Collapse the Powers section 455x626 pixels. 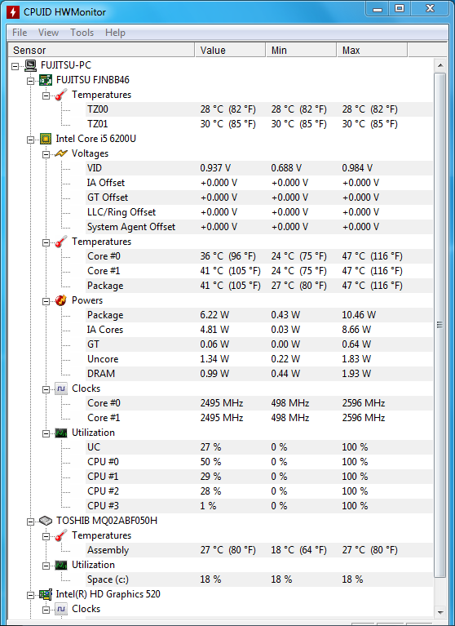click(46, 301)
